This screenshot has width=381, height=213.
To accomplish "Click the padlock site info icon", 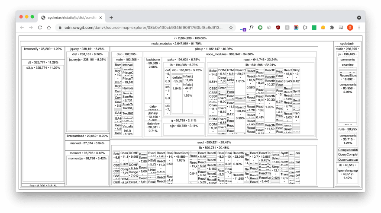I will click(60, 28).
